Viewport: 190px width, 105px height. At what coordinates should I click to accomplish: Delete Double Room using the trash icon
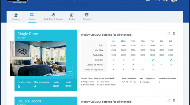coord(174,100)
